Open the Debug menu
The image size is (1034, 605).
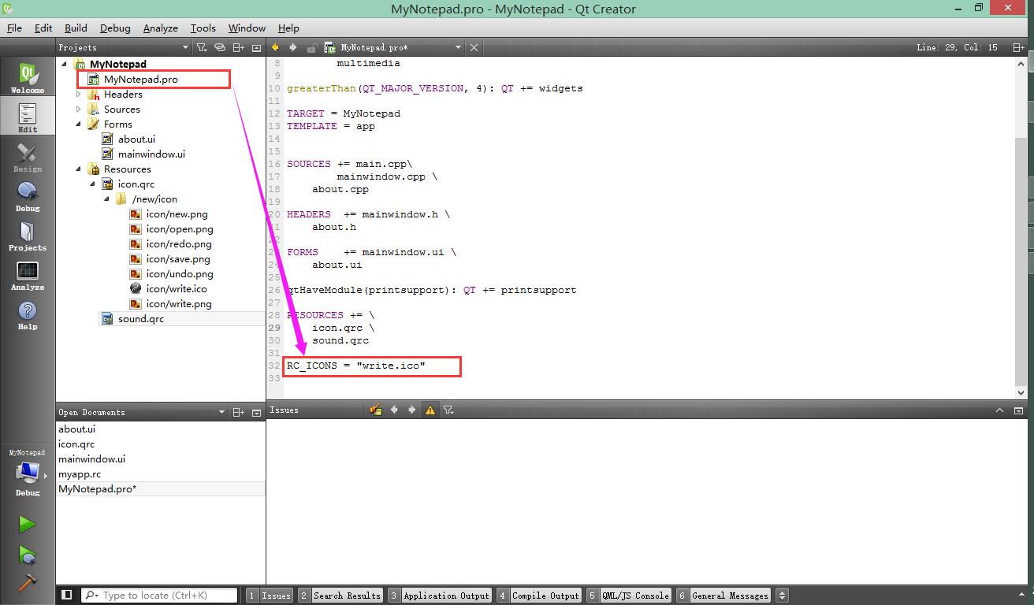tap(115, 28)
